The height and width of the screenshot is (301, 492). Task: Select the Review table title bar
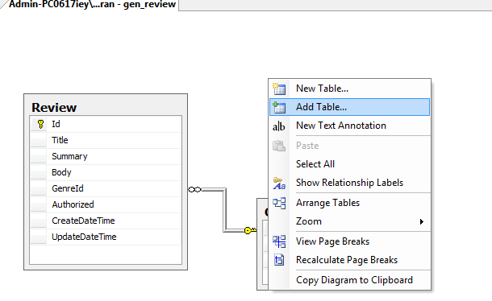[x=106, y=107]
